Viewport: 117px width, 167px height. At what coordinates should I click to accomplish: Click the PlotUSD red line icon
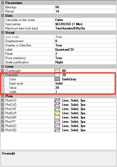click(57, 130)
